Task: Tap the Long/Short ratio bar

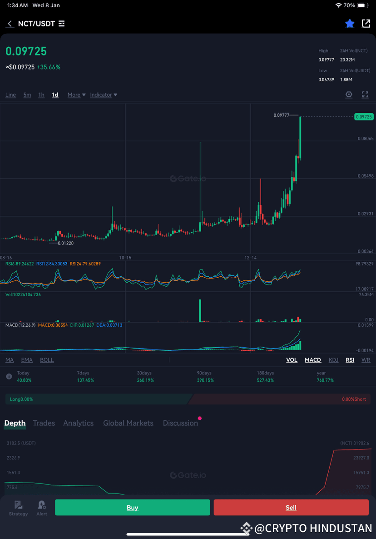Action: [x=188, y=399]
